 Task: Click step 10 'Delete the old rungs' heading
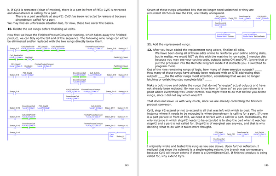[x=41, y=29]
